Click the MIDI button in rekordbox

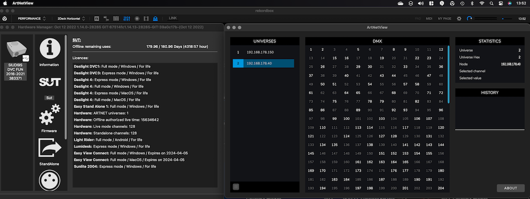tap(429, 19)
